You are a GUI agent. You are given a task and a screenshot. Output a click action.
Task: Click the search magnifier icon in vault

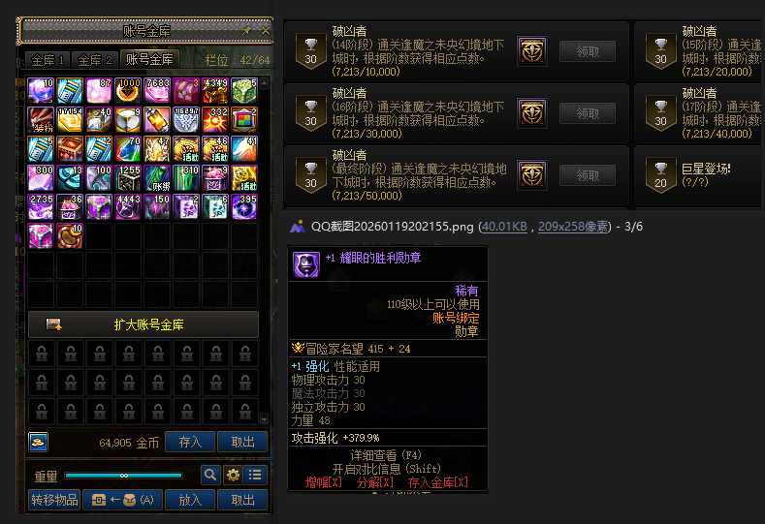click(x=210, y=475)
